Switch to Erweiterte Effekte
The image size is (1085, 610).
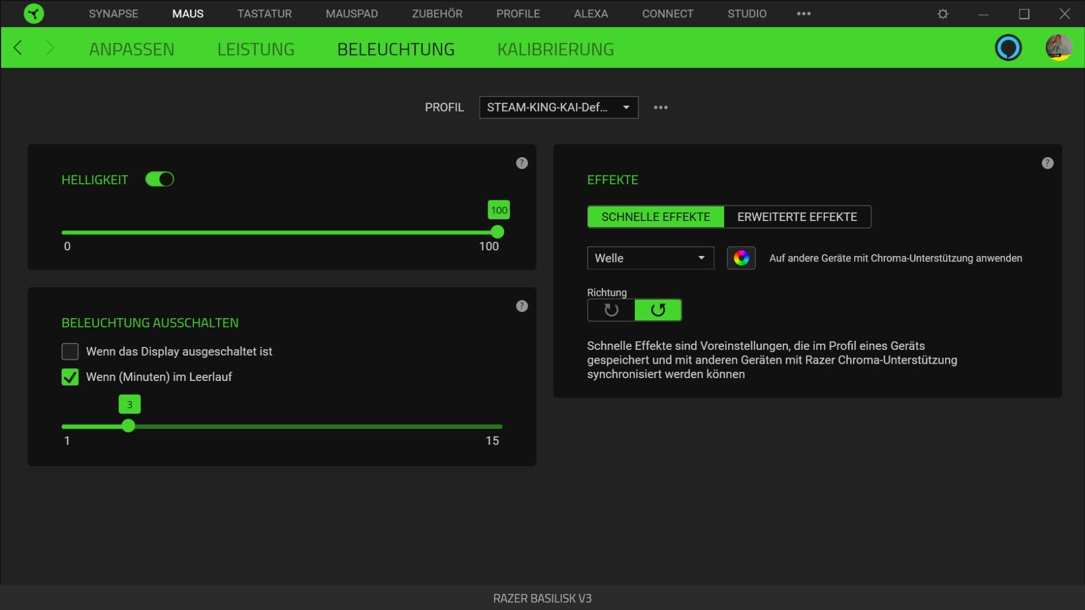point(797,217)
